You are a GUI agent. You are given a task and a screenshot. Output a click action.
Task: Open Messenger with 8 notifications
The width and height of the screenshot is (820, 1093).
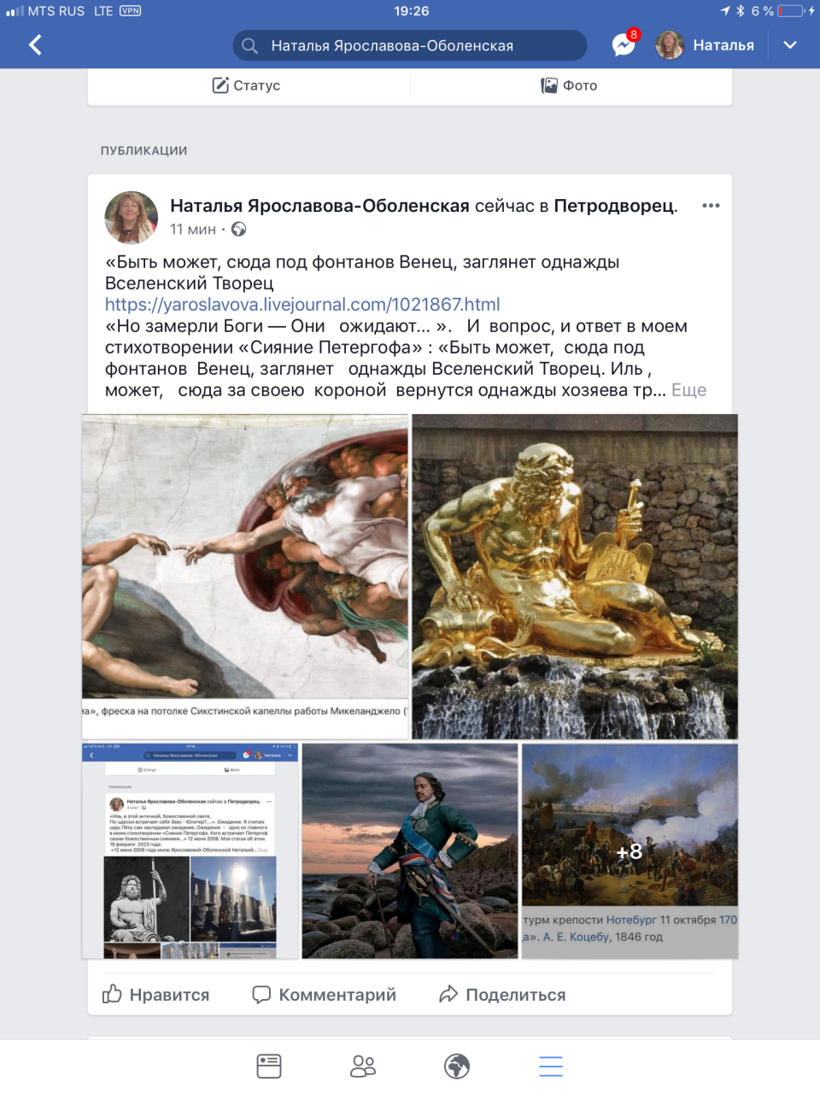click(x=624, y=44)
